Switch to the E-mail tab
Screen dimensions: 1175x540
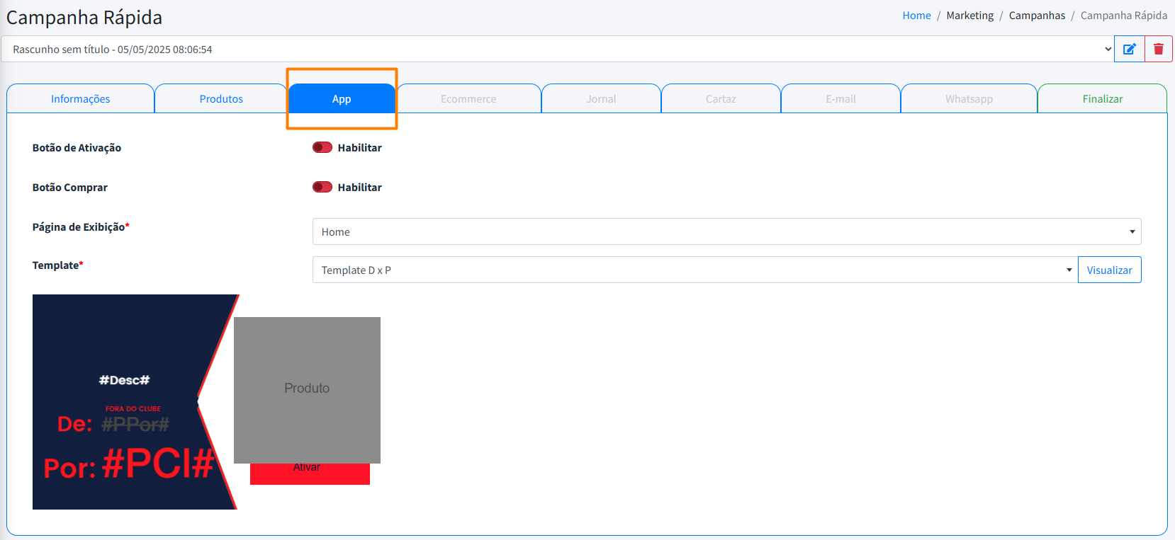pos(841,99)
